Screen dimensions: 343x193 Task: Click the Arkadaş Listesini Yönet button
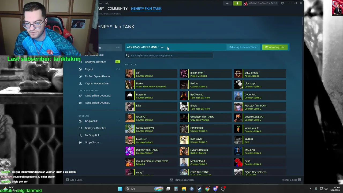[243, 47]
